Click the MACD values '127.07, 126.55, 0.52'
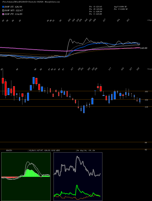 click(46, 150)
